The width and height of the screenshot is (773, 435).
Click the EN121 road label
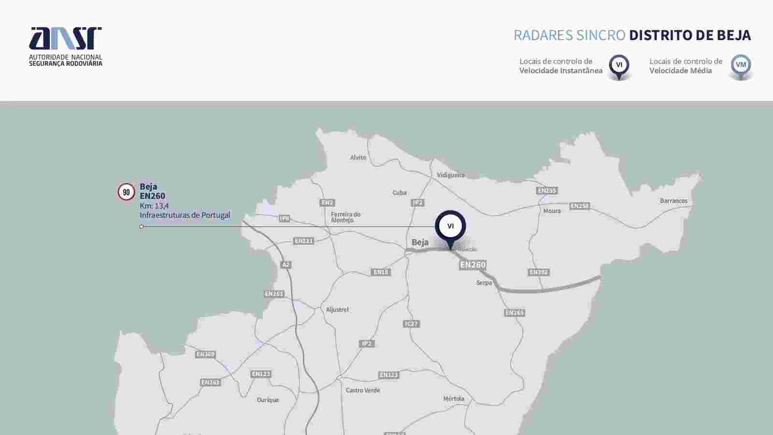(303, 241)
